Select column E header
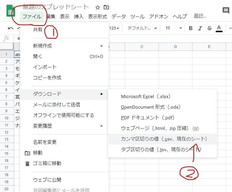232x192 pixels. (x=209, y=47)
